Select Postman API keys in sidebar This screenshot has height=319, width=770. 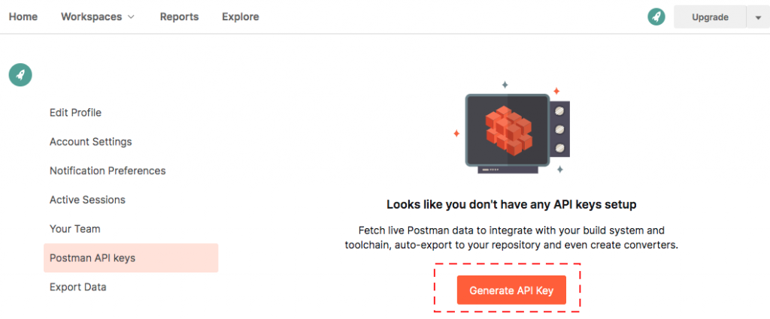131,257
